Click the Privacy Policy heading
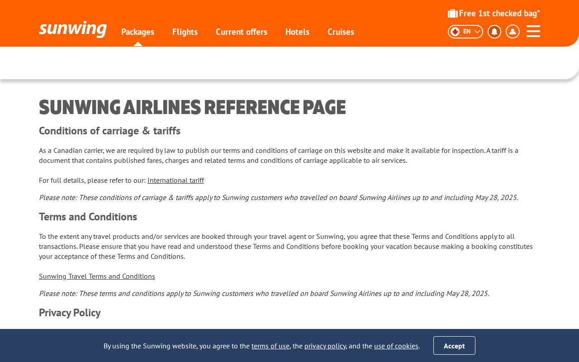The width and height of the screenshot is (579, 362). (70, 313)
